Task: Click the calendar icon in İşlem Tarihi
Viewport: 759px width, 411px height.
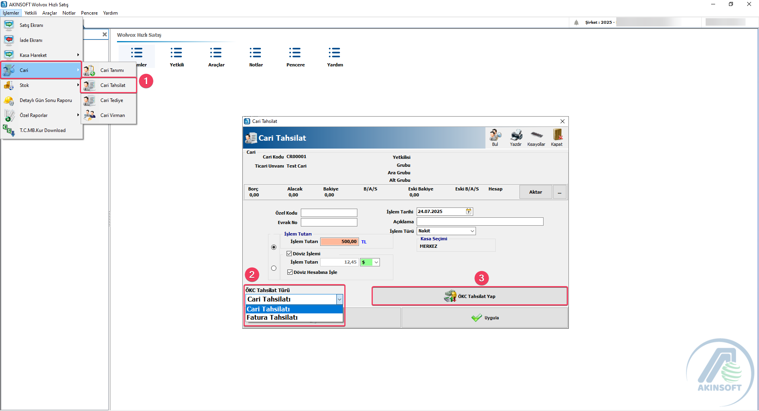Action: coord(468,212)
